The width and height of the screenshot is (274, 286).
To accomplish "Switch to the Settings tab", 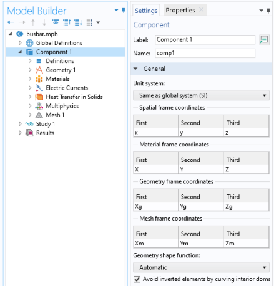I will point(146,11).
